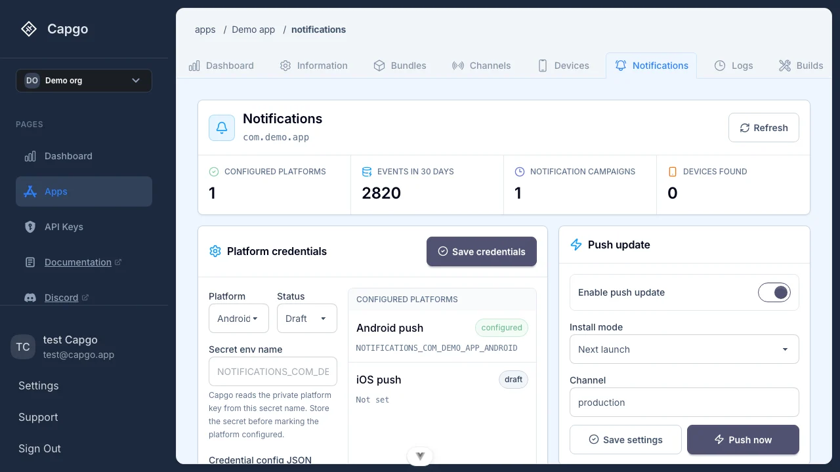
Task: Click NOTIFICATIONS_COM_DEMO_APP_ANDROID text
Action: (x=436, y=348)
